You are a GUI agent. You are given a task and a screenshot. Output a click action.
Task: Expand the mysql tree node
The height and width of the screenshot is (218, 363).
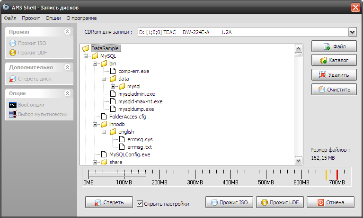pos(113,87)
